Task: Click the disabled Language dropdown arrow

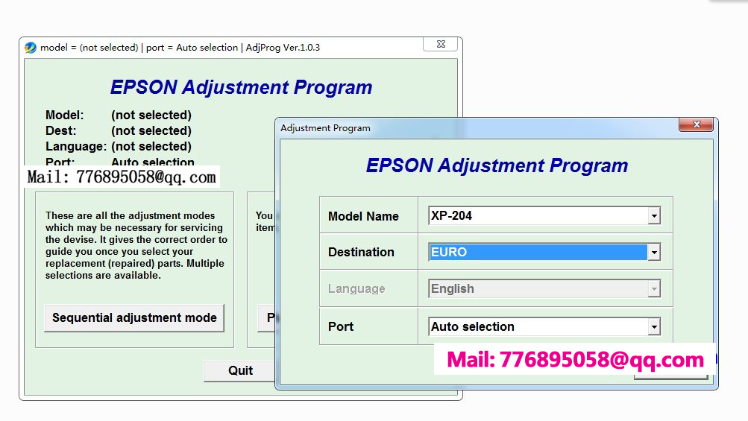Action: click(654, 289)
